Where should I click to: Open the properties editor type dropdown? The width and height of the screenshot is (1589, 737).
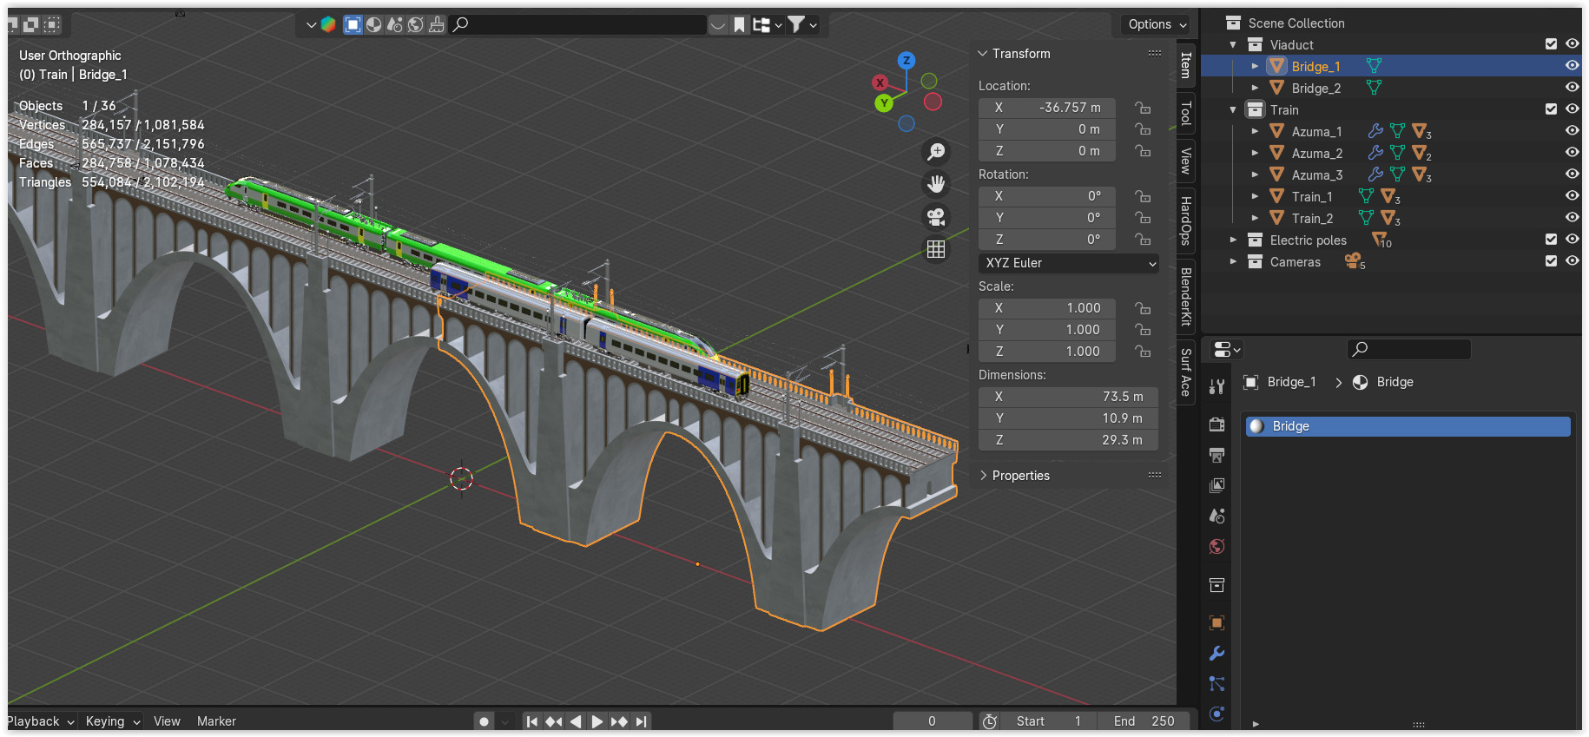click(x=1226, y=350)
